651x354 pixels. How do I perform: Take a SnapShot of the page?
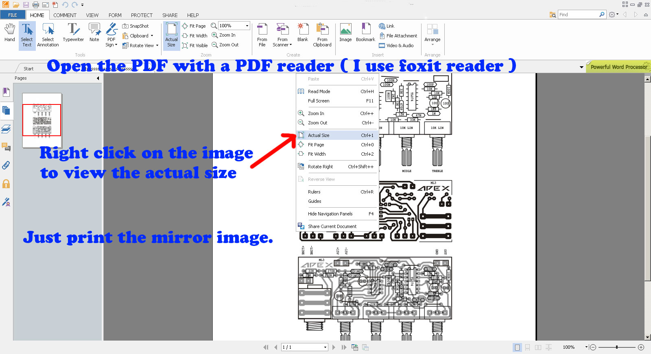[135, 26]
